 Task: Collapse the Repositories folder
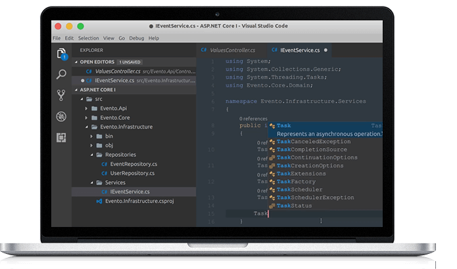tap(91, 154)
